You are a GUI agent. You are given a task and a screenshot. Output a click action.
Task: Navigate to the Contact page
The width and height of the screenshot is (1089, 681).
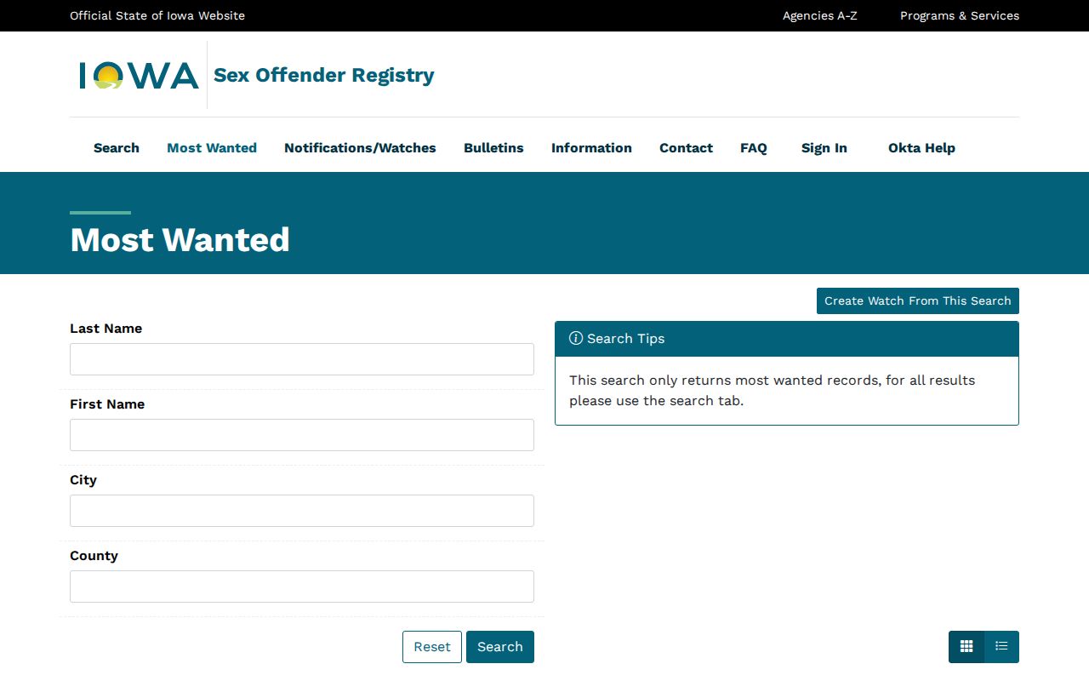(x=686, y=148)
